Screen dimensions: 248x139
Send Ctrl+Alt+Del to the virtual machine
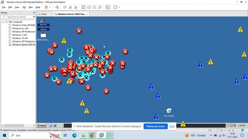pos(57,7)
